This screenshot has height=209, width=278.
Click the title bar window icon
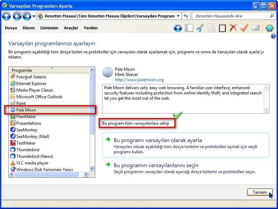5,6
